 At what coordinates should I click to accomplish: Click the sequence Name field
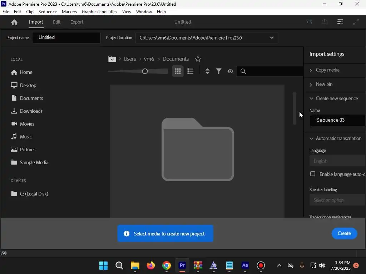(x=337, y=120)
